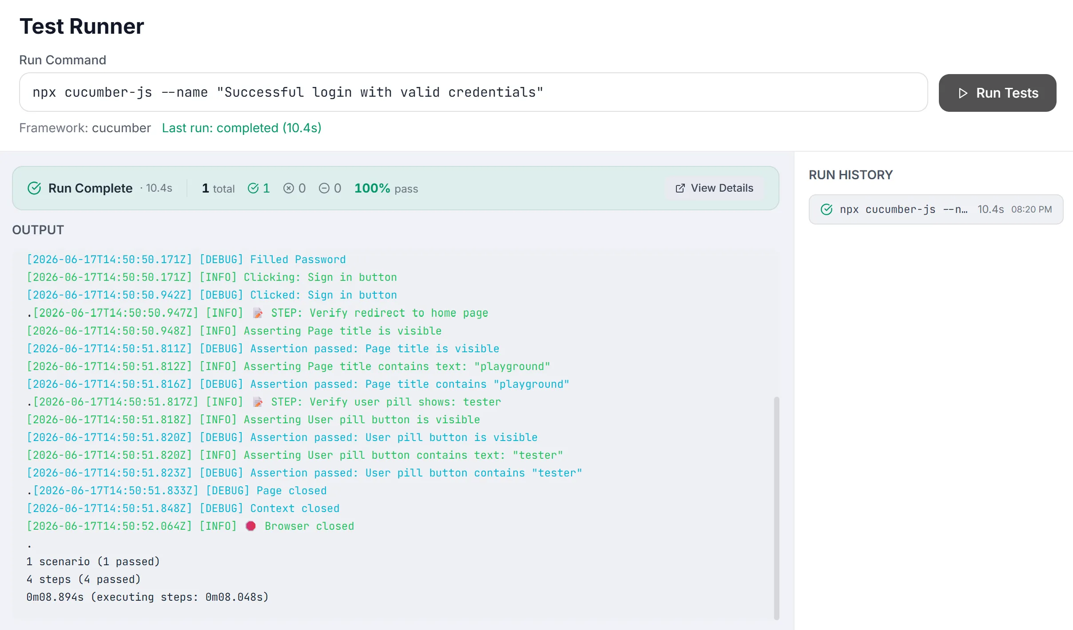
Task: Click log line "Assertion passed: User pill button is visible"
Action: [282, 437]
